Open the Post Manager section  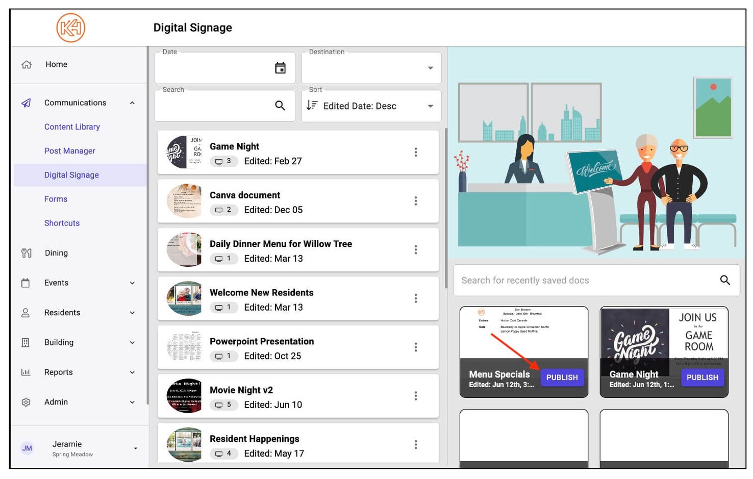69,150
